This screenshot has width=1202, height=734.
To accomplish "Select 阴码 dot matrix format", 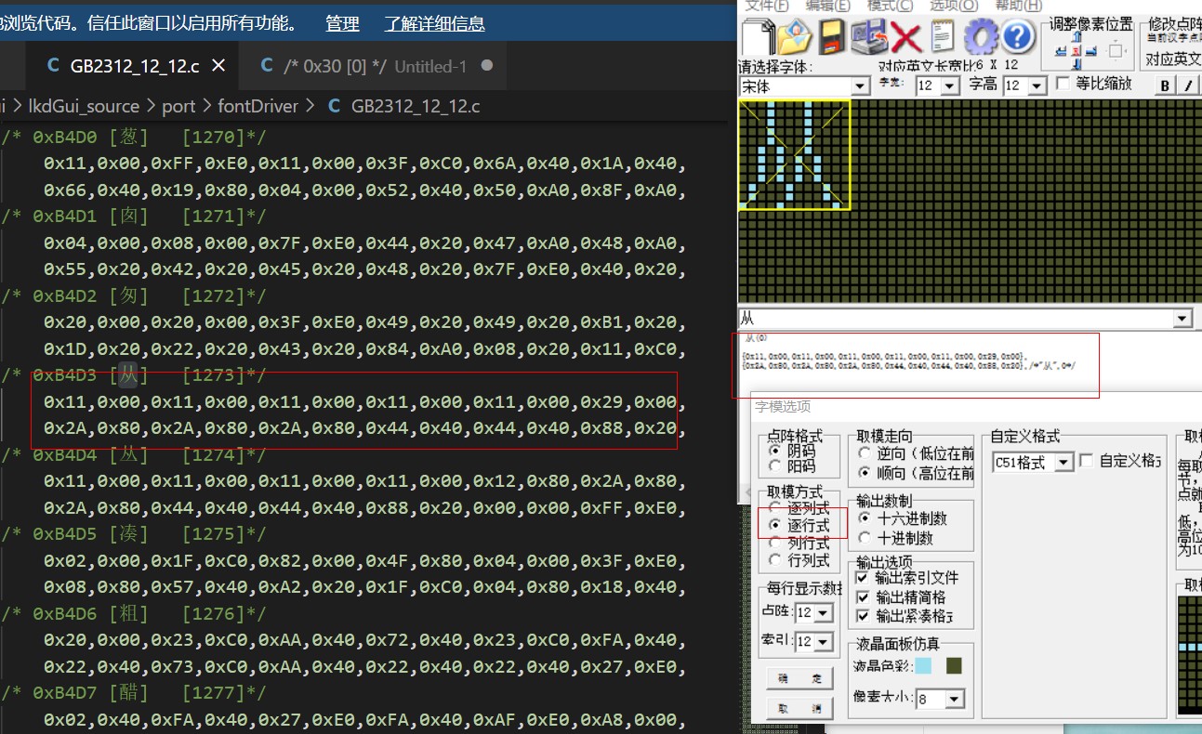I will (x=774, y=451).
